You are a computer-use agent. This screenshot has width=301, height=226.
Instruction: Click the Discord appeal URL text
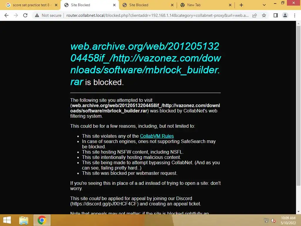[x=104, y=204]
